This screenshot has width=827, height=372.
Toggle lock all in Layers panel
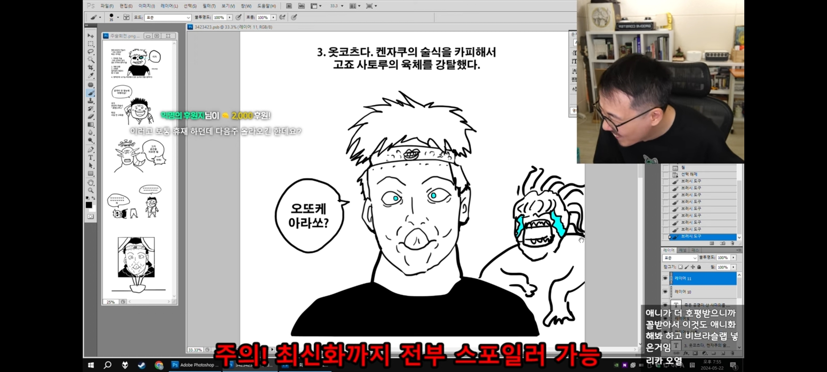(699, 267)
